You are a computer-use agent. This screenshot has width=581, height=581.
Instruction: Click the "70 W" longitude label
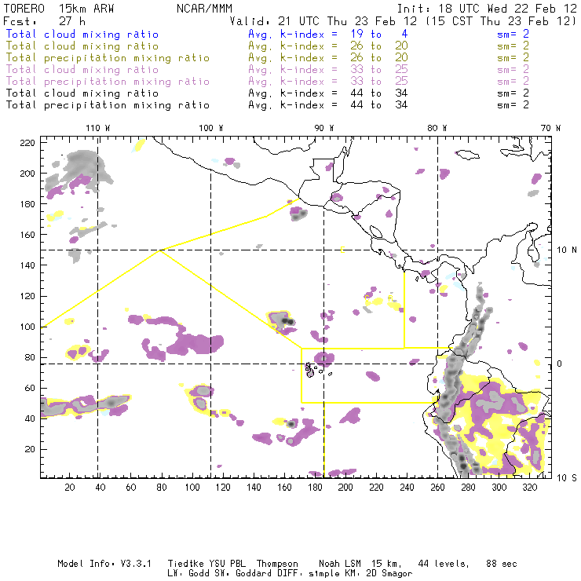point(550,128)
